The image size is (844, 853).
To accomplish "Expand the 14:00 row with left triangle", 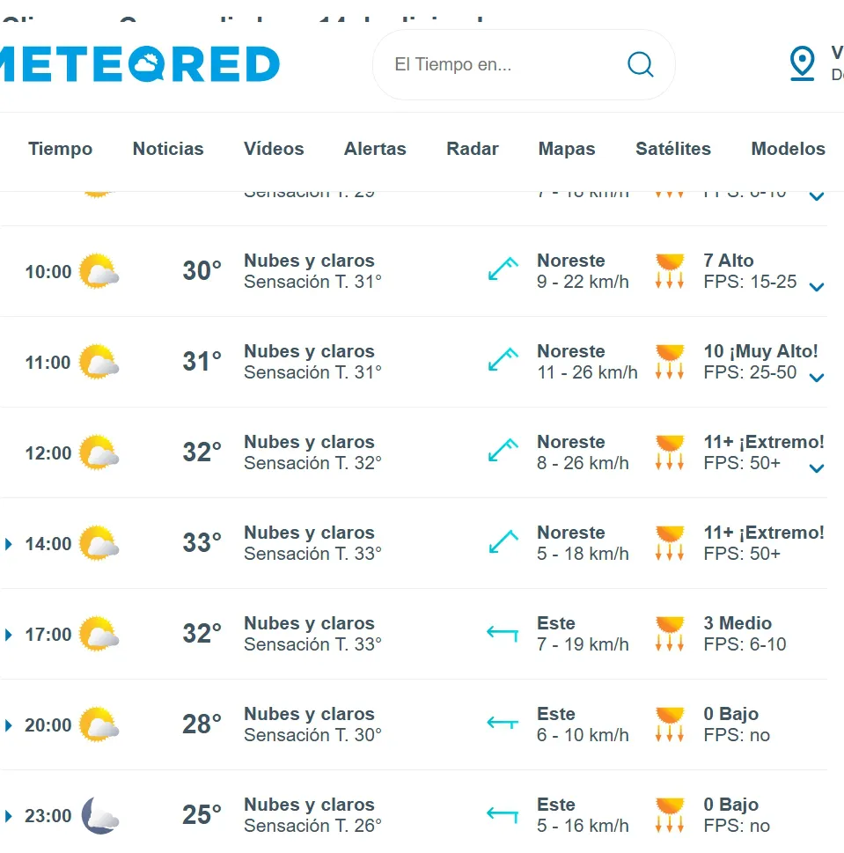I will (x=9, y=544).
